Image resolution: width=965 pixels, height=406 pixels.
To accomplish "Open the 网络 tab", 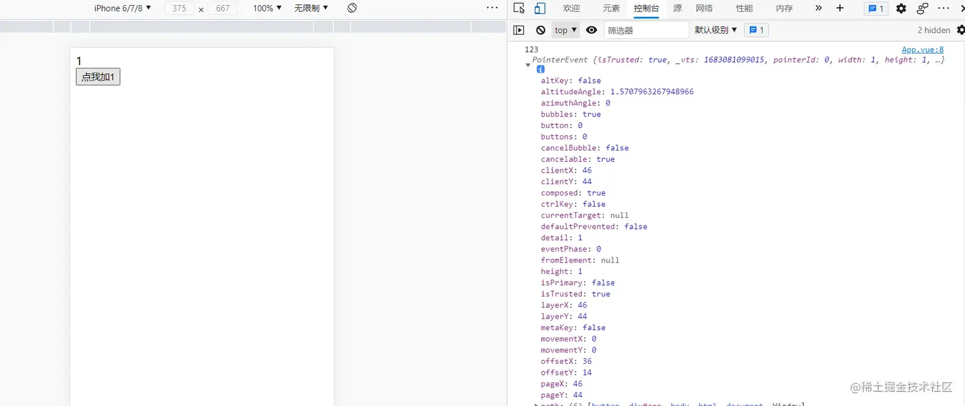I will pos(704,8).
